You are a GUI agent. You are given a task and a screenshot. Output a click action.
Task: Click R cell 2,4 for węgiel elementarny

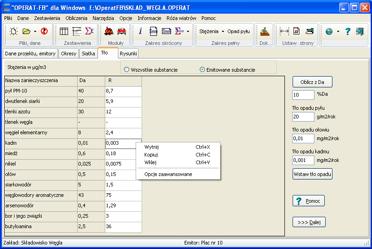(x=123, y=133)
